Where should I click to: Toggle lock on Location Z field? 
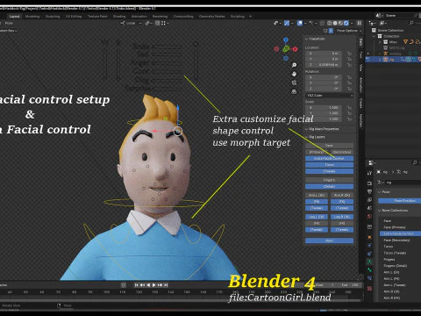[x=349, y=65]
